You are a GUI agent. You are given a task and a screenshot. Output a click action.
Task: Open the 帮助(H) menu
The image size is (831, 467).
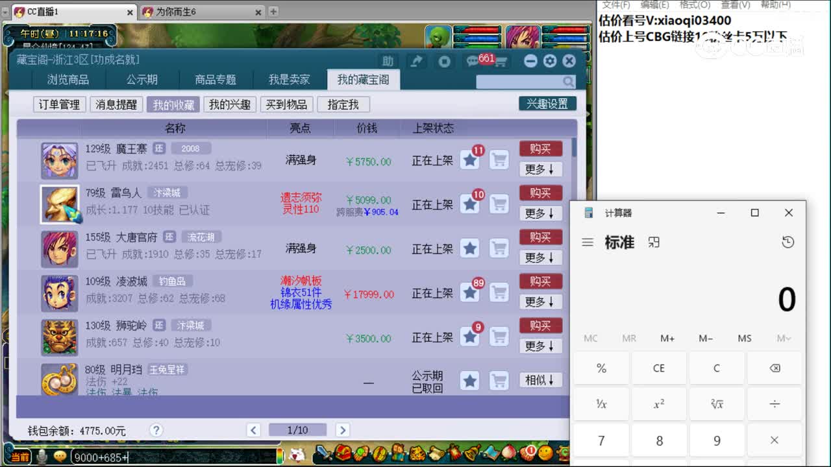[x=777, y=5]
